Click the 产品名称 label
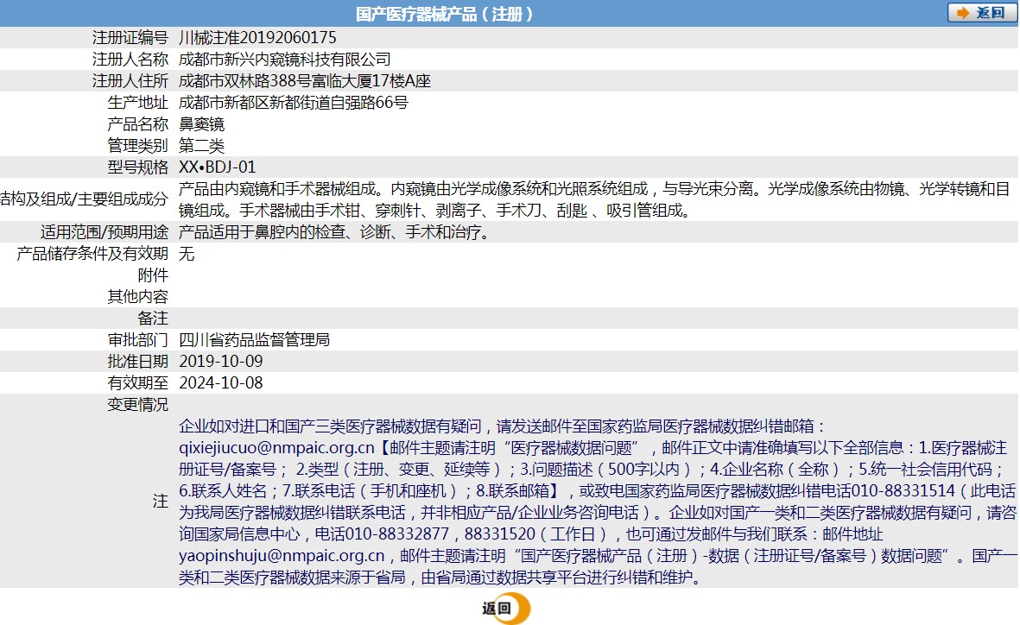The image size is (1020, 625). (x=138, y=123)
